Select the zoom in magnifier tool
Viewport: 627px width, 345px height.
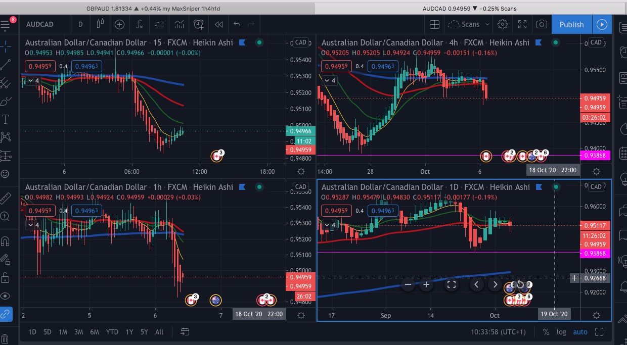tap(6, 217)
